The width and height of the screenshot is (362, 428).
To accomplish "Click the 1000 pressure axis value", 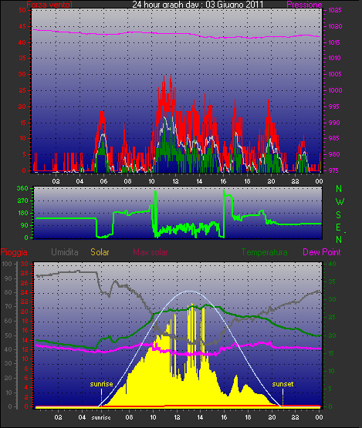I will pyautogui.click(x=335, y=90).
